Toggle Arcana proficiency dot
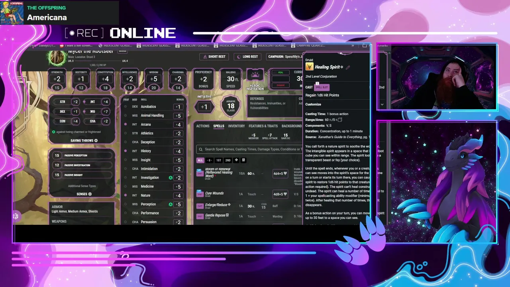Viewport: 510px width, 287px height. coord(126,124)
